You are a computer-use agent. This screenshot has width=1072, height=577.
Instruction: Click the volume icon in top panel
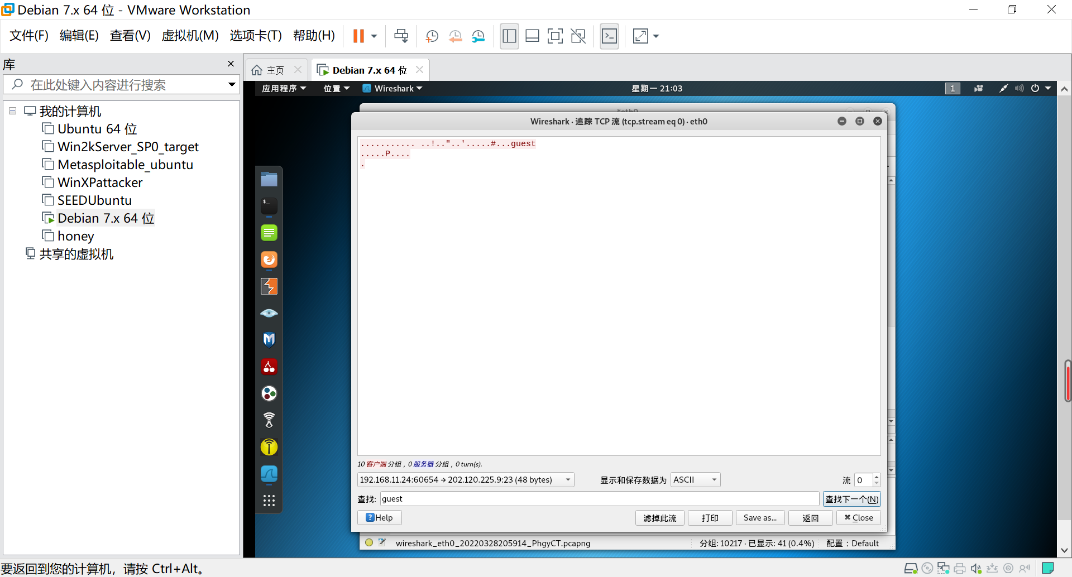pos(1020,88)
